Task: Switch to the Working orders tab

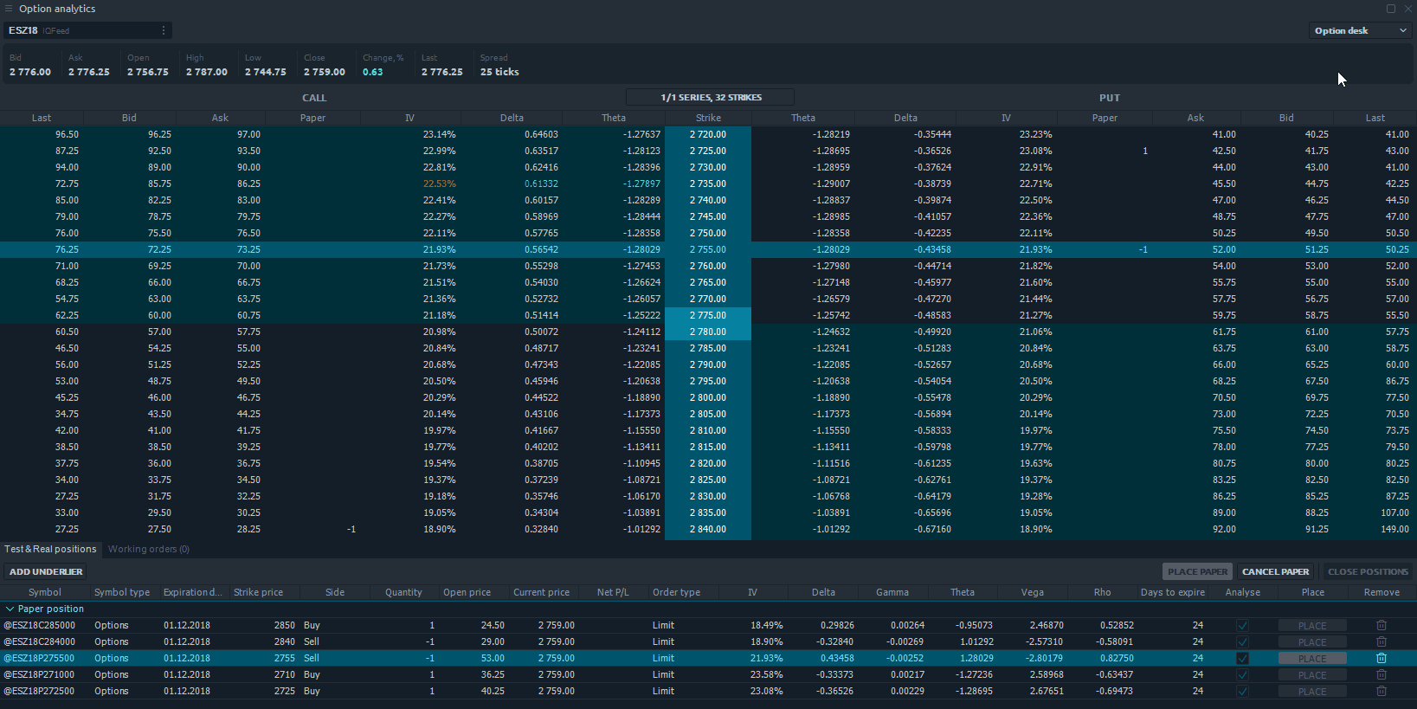Action: click(x=148, y=549)
